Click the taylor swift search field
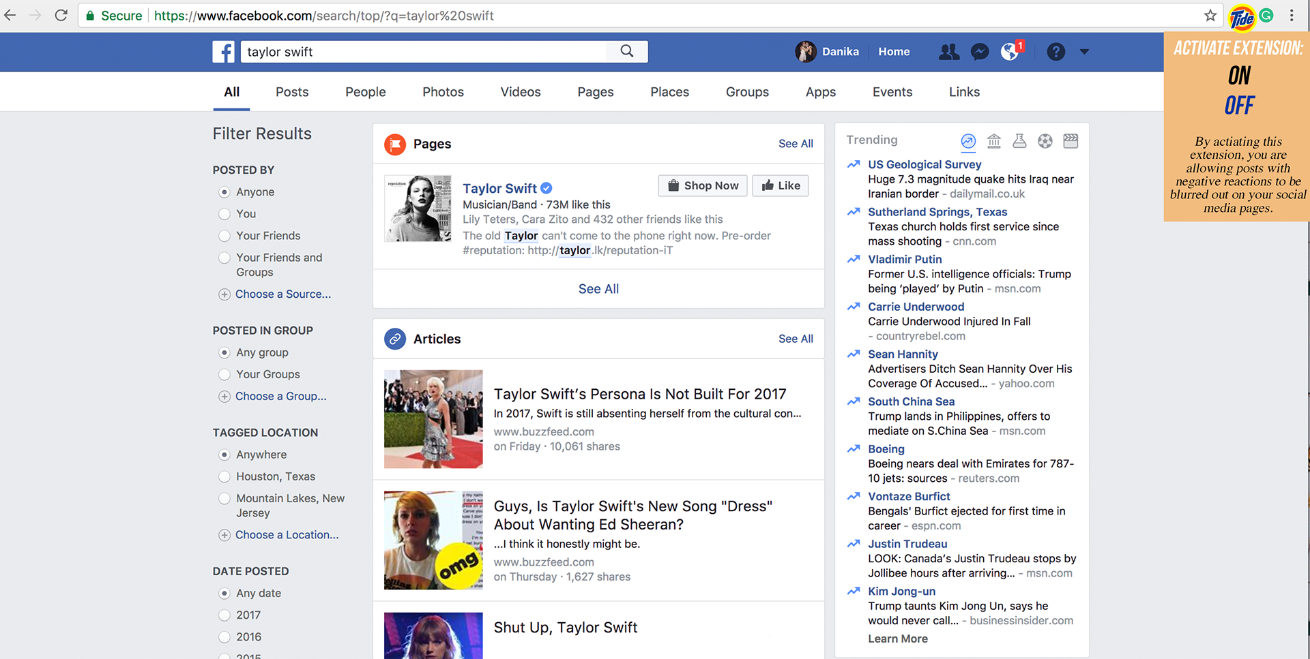This screenshot has width=1310, height=659. tap(423, 52)
